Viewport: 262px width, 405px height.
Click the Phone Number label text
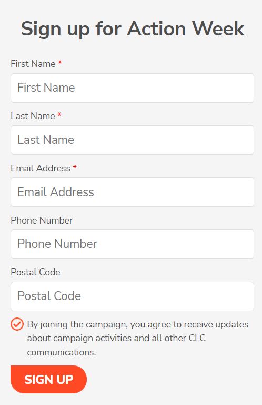tap(42, 220)
